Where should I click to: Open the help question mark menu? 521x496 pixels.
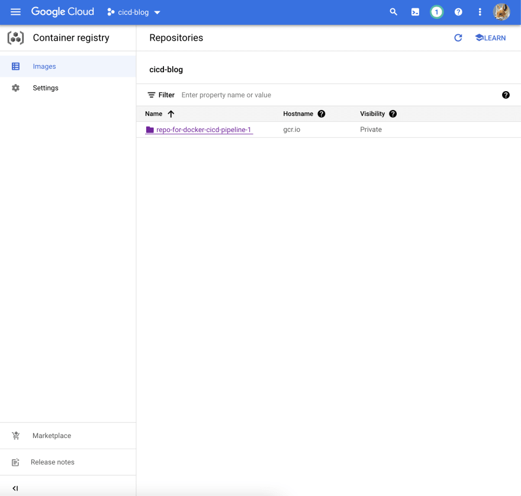click(x=458, y=12)
